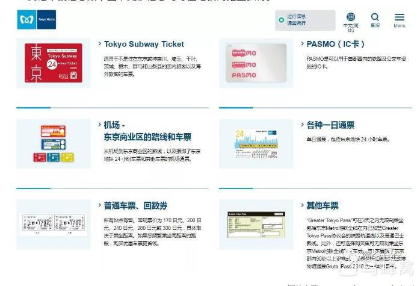Open the 各种一日通票 heading

coord(330,125)
